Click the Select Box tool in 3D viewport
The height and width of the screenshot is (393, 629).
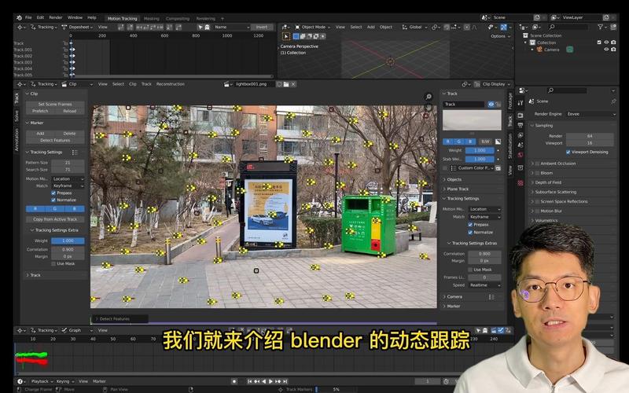click(286, 36)
